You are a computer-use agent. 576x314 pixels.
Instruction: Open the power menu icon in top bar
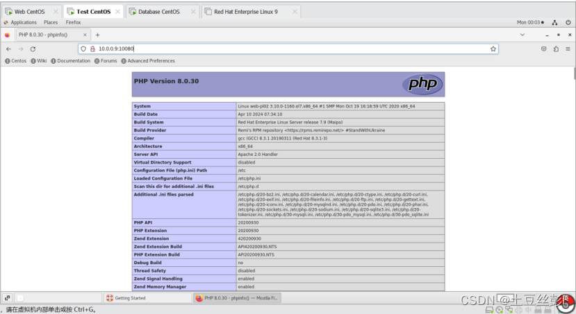tap(568, 22)
